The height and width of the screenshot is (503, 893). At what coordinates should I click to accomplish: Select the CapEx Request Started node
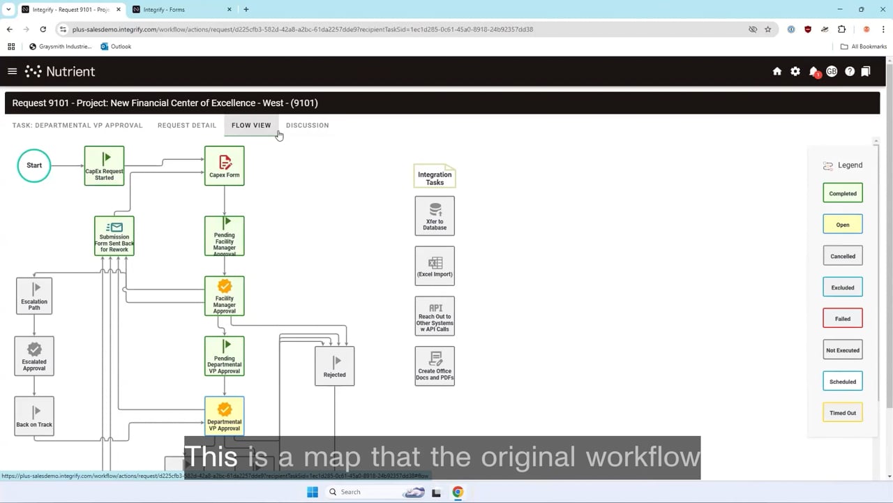point(104,165)
